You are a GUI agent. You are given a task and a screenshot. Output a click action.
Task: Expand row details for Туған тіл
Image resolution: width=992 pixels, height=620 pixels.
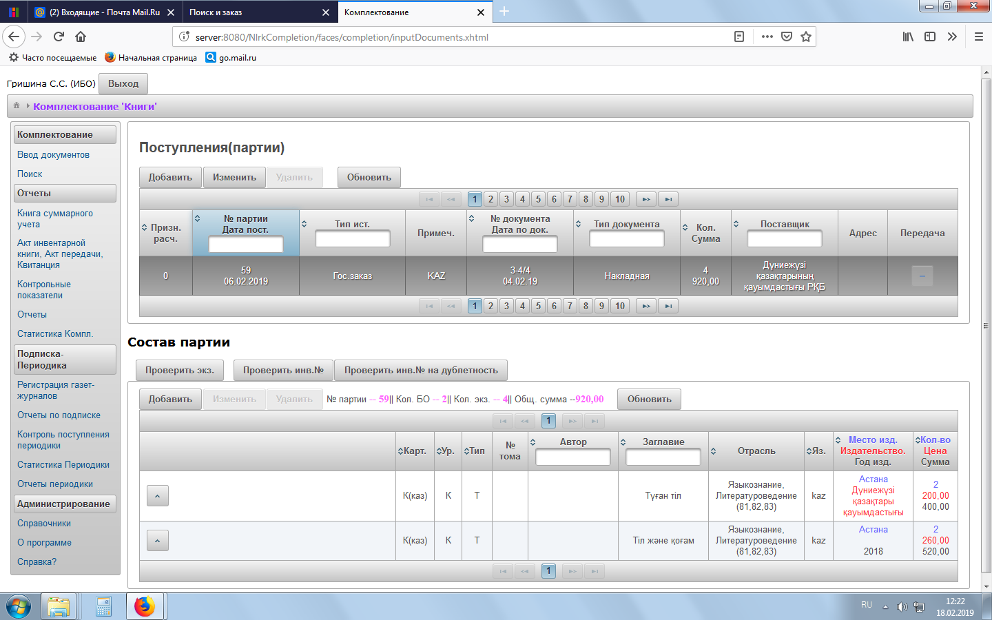(157, 495)
